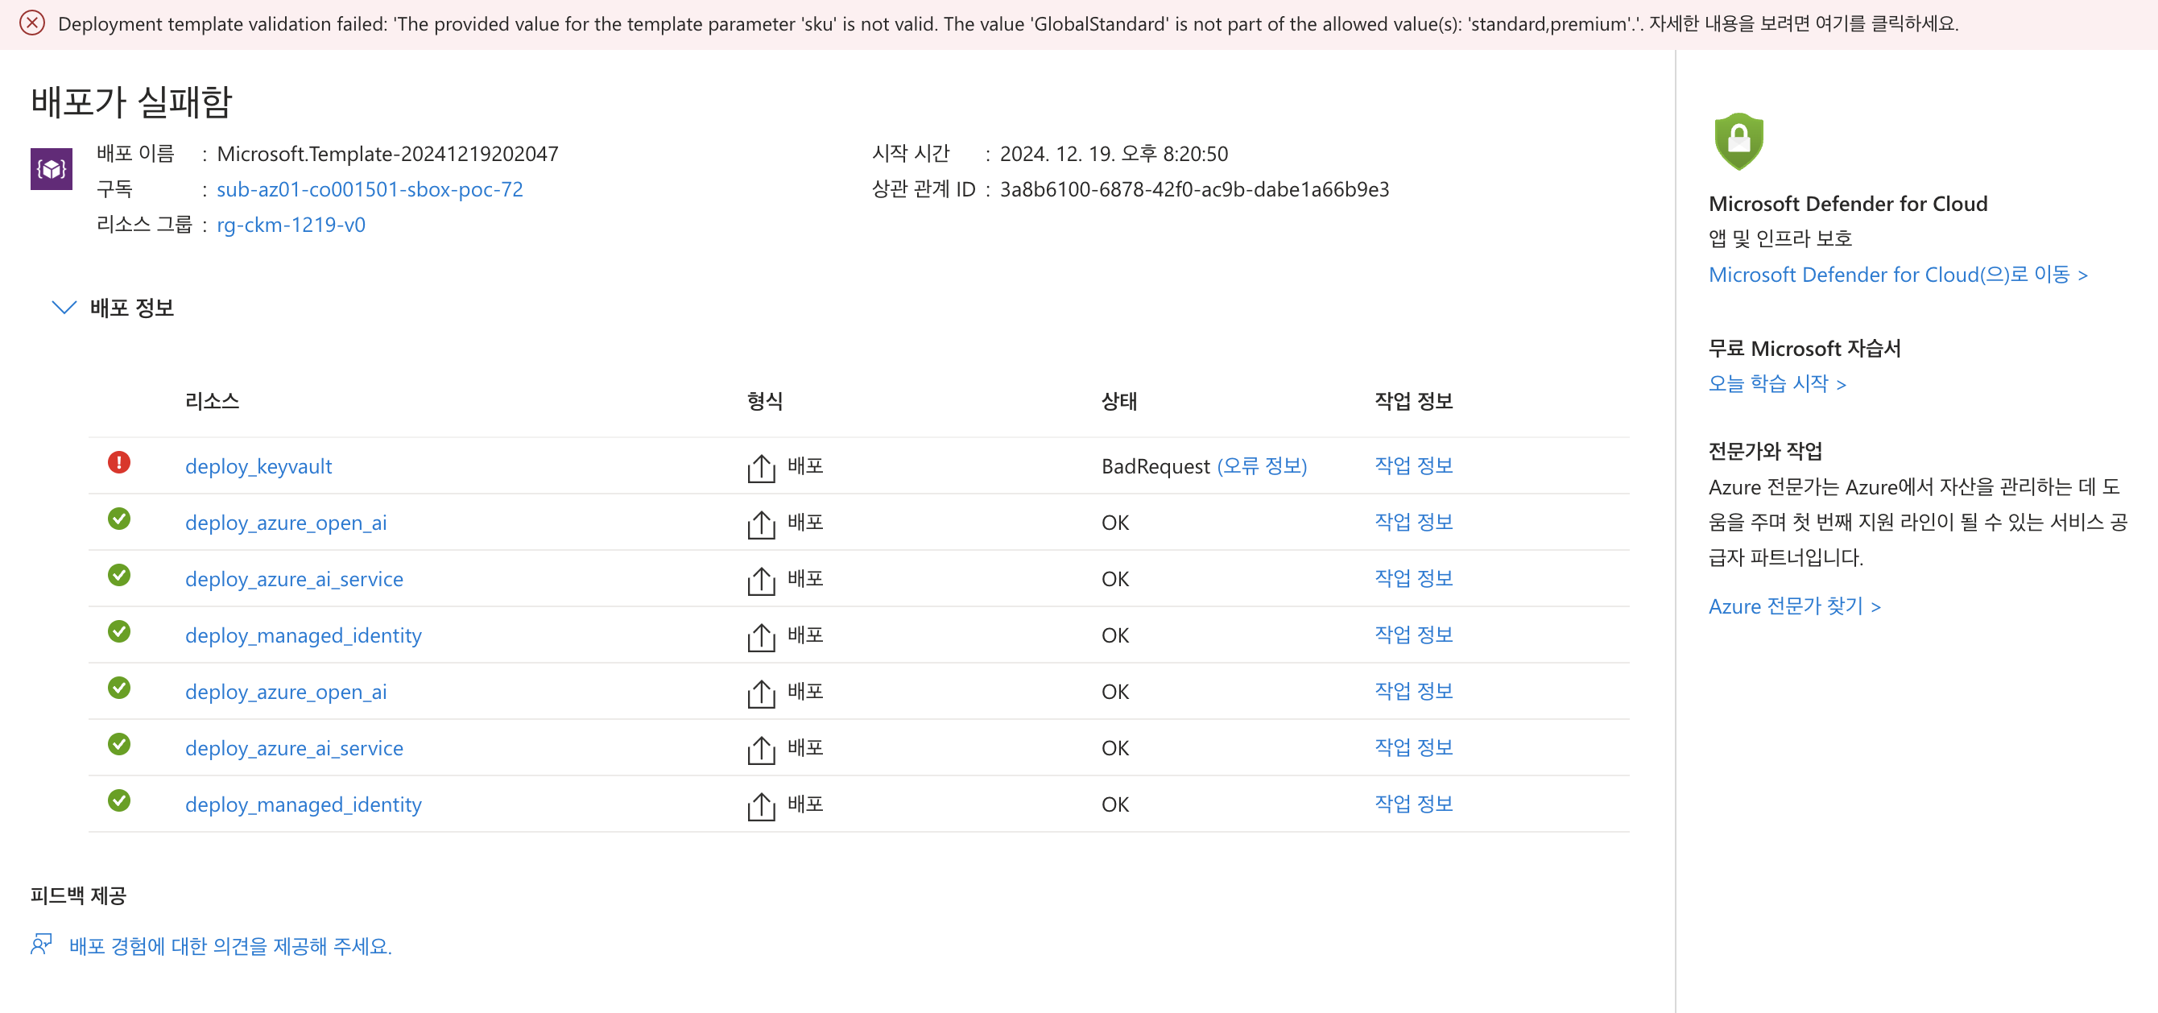Screen dimensions: 2158x1013
Task: Click the deploy upload icon in the first deploy_azure_ai_service row
Action: (x=761, y=580)
